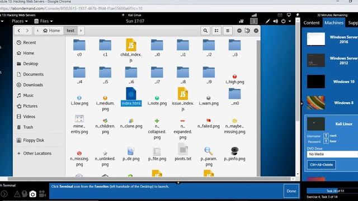Select i_note.png image file
This screenshot has height=201, width=358.
click(157, 100)
